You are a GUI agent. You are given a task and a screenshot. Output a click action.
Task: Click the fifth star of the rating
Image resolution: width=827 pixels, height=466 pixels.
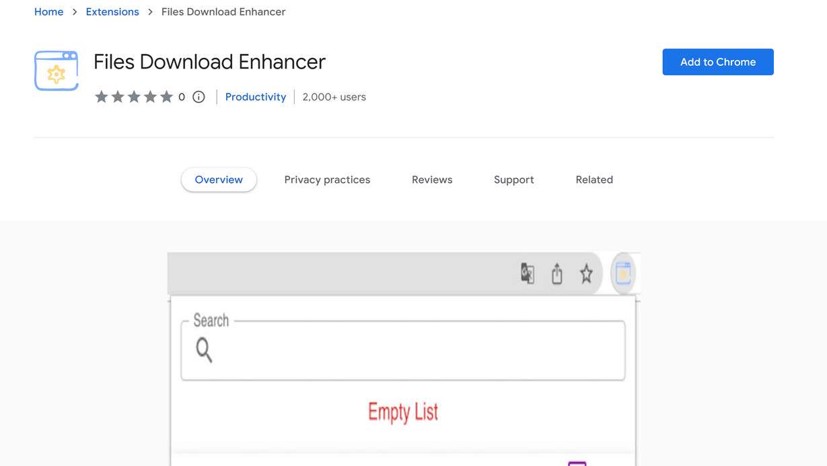[x=166, y=96]
